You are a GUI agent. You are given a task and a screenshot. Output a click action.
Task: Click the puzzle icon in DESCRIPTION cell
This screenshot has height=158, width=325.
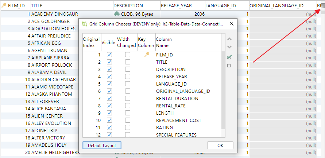(116, 14)
